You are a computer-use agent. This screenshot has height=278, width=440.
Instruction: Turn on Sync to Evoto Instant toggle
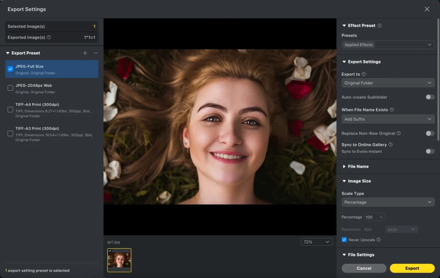(x=430, y=151)
